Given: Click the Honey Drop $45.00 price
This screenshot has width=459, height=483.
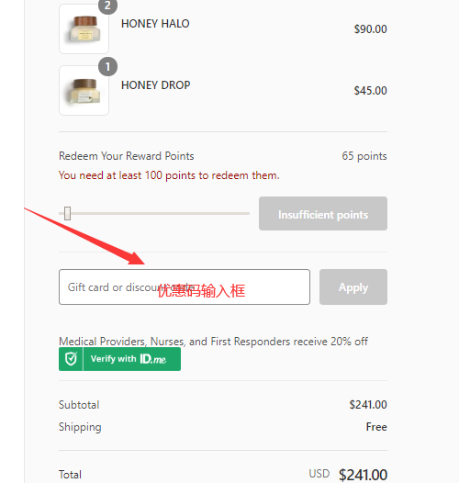Looking at the screenshot, I should (x=370, y=91).
